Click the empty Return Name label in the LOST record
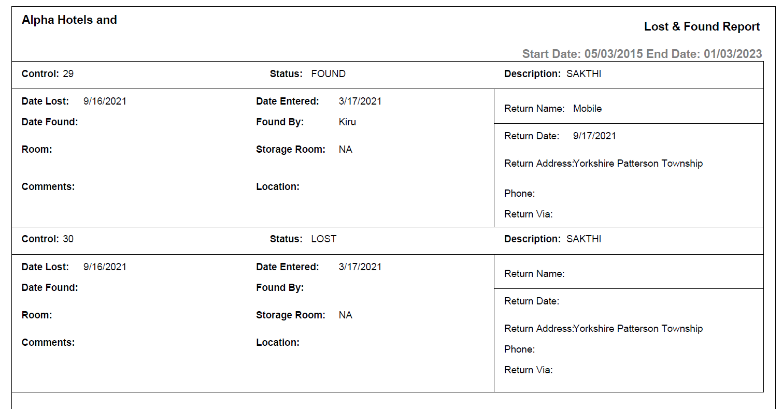 [534, 274]
